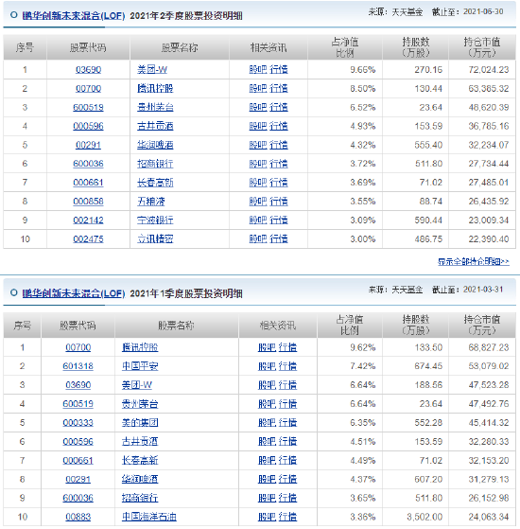Viewport: 520px width, 529px height.
Task: Open 股吧 for 立讯精密 row
Action: click(258, 239)
